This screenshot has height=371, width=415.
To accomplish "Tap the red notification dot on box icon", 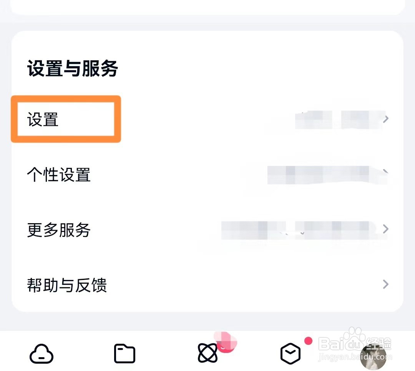I will pos(308,341).
